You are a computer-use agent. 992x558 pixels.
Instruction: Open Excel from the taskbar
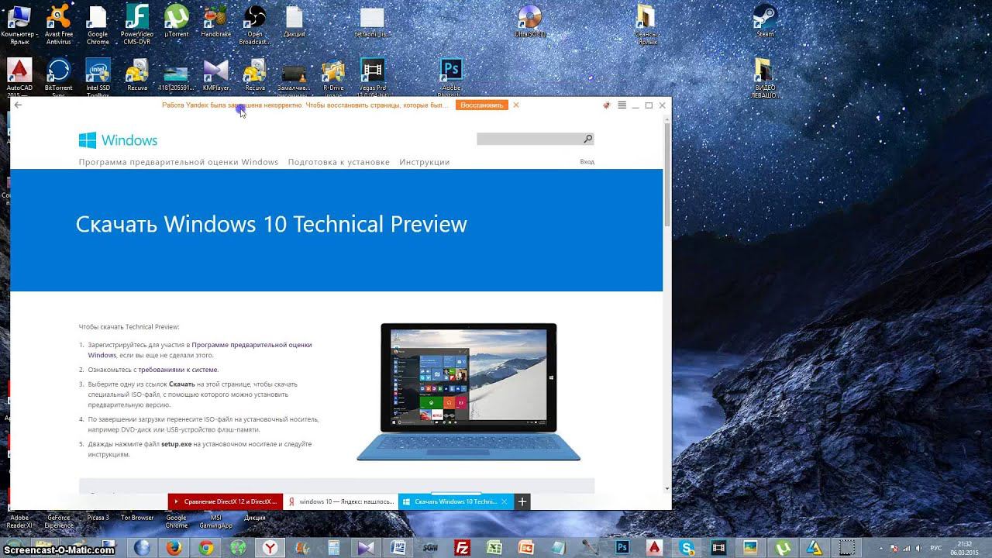[x=494, y=547]
